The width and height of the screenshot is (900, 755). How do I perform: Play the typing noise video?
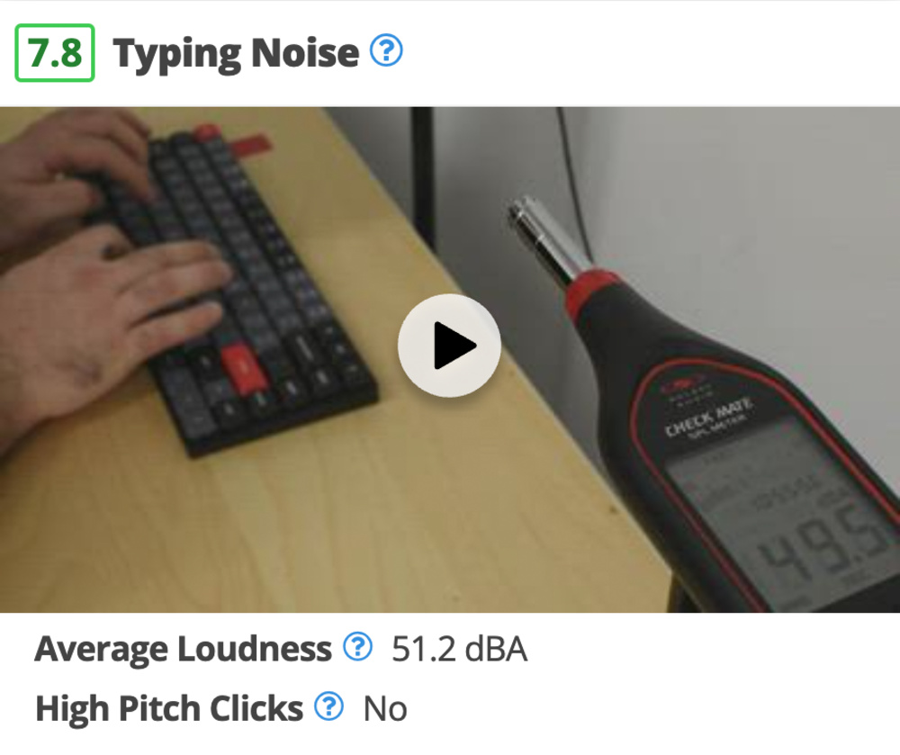449,346
